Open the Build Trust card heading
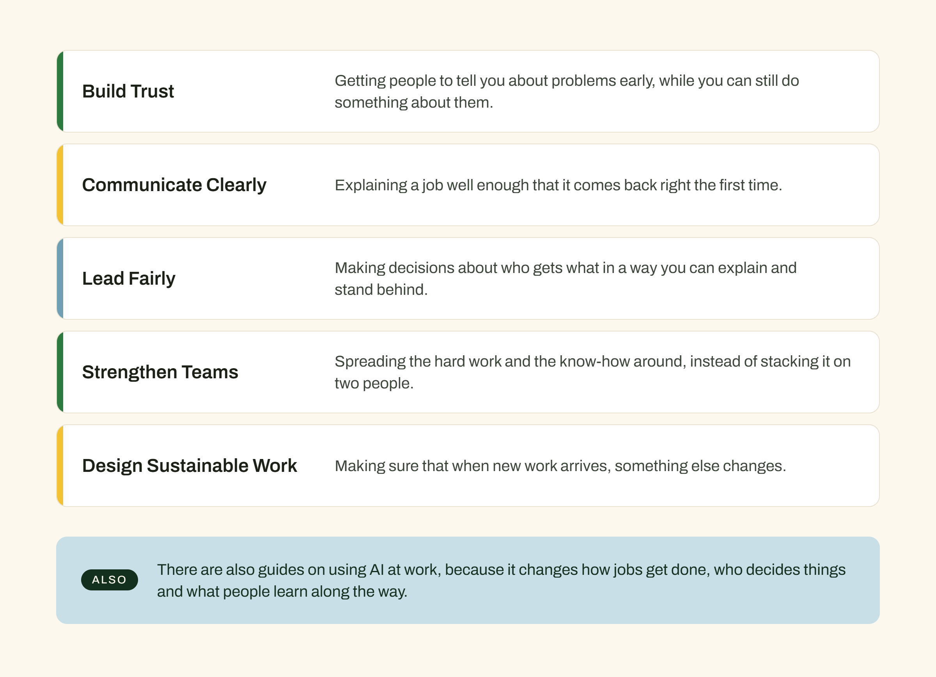 pyautogui.click(x=128, y=91)
